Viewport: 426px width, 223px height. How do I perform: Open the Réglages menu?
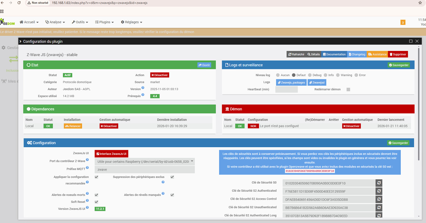pos(132,22)
